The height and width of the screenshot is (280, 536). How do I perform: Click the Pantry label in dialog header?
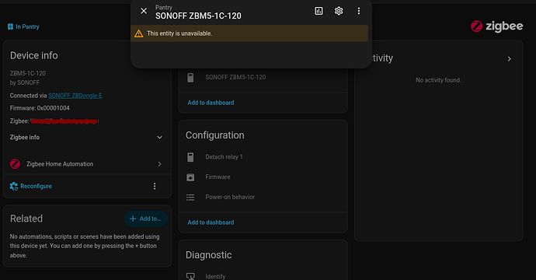[164, 8]
